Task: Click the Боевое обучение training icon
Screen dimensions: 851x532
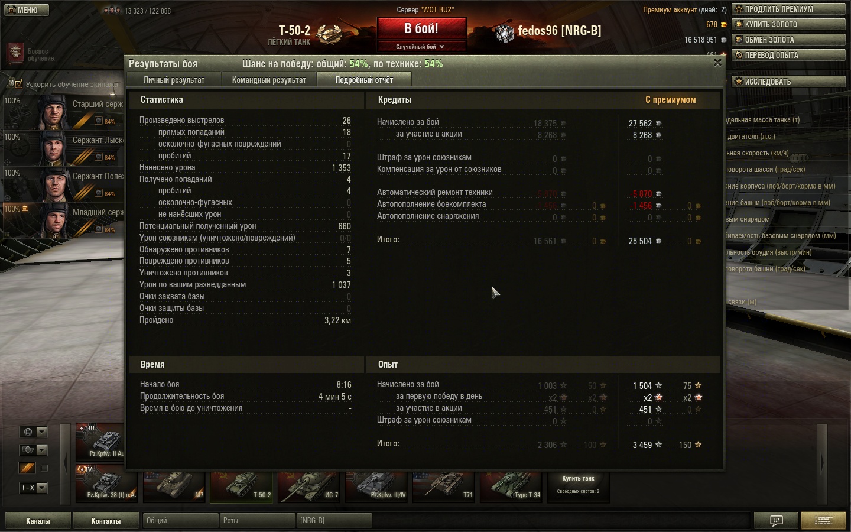Action: tap(15, 53)
